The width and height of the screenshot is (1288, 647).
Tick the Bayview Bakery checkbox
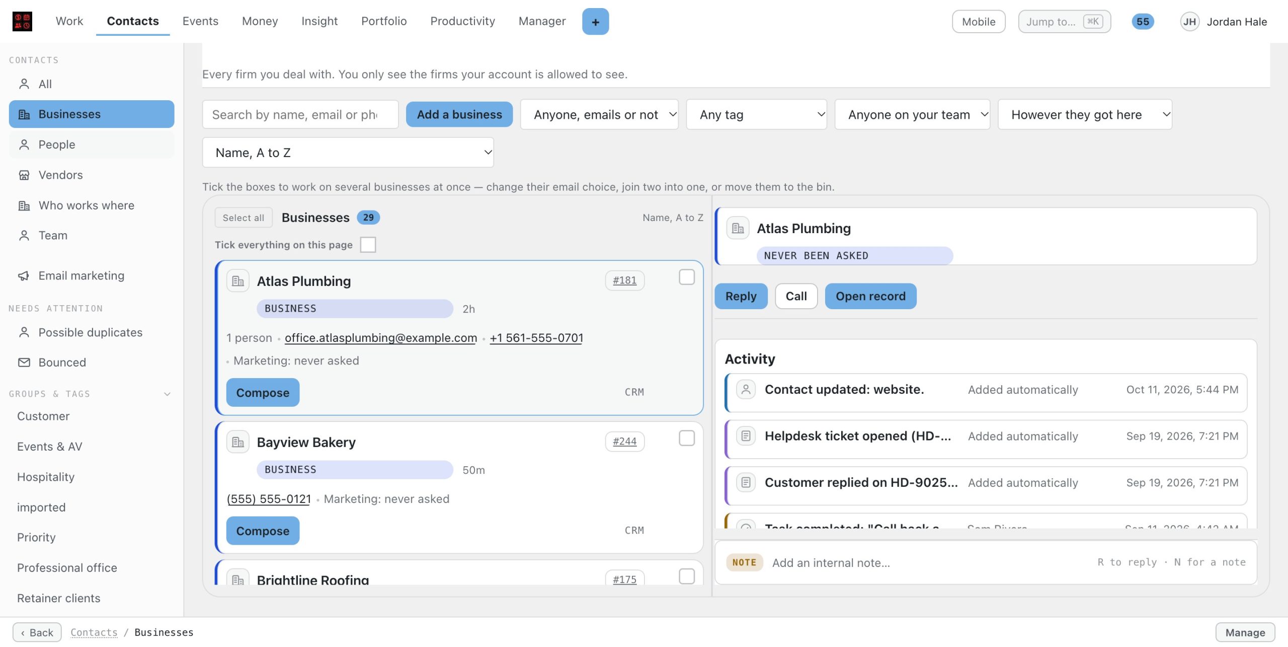(687, 438)
